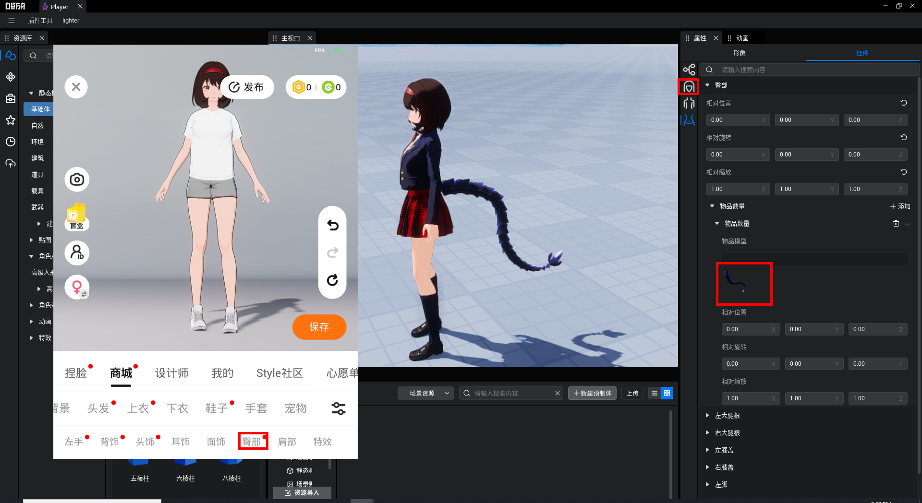This screenshot has width=922, height=503.
Task: Open the camera screenshot tool
Action: coord(77,180)
